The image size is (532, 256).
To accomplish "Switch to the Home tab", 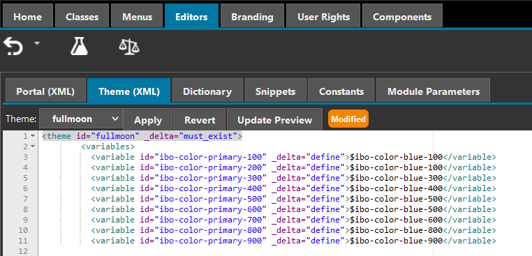I will 28,17.
